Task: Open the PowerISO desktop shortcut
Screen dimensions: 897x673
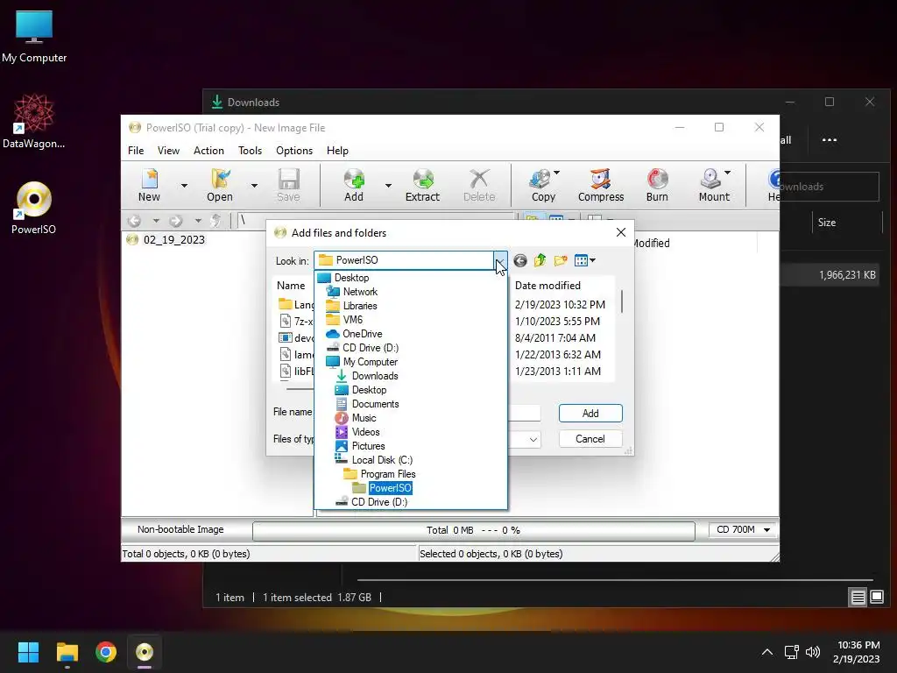Action: point(34,208)
